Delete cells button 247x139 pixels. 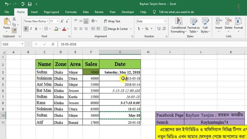click(x=228, y=25)
